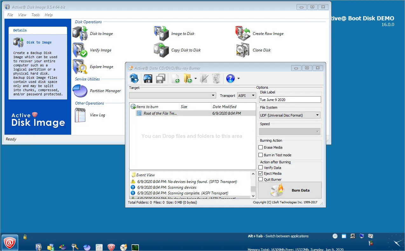Open the View menu

pos(22,15)
